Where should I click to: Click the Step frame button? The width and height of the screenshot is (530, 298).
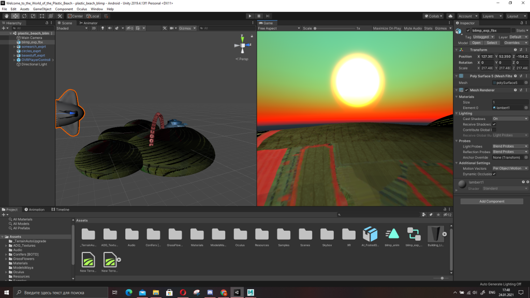click(x=268, y=16)
